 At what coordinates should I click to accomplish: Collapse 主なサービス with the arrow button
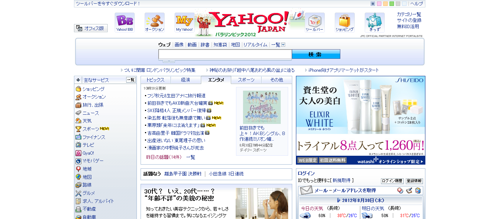pos(78,80)
